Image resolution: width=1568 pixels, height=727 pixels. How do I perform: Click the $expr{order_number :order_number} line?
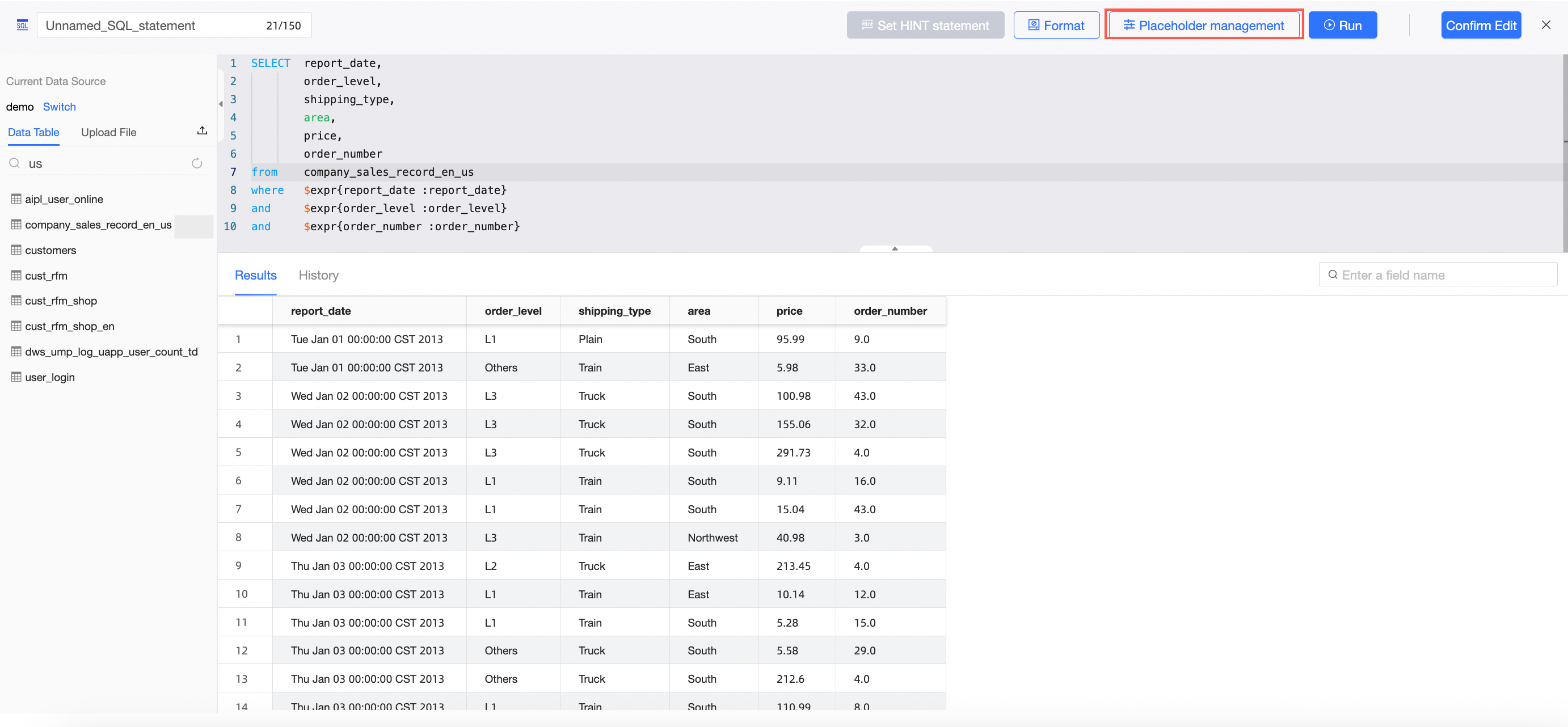pyautogui.click(x=411, y=226)
